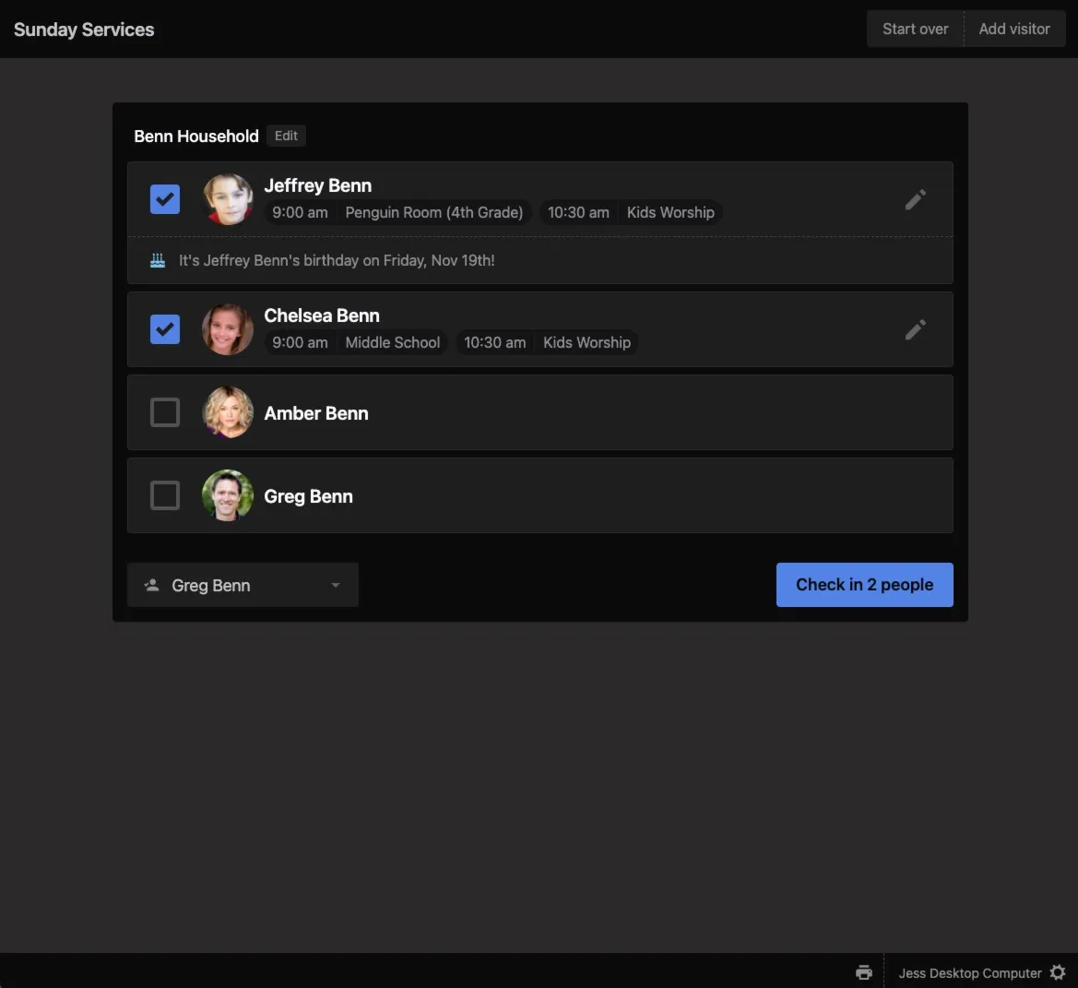The height and width of the screenshot is (988, 1078).
Task: Open the printer icon in the bottom bar
Action: tap(863, 972)
